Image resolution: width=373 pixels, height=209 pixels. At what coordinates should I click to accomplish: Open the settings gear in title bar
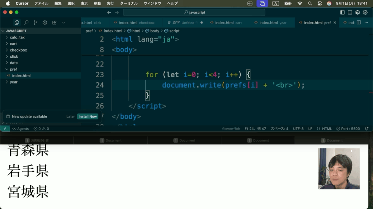pyautogui.click(x=365, y=12)
